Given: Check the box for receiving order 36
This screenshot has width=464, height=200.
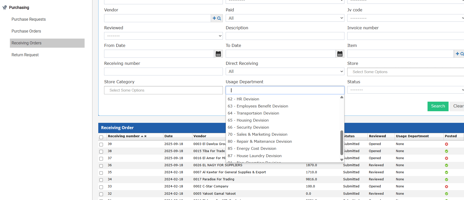Looking at the screenshot, I should click(101, 166).
